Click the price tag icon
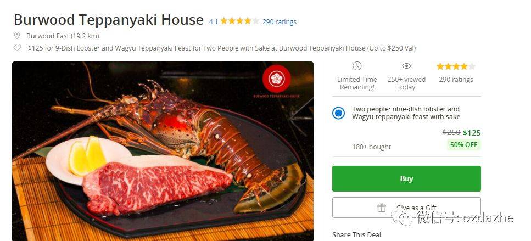This screenshot has width=531, height=241. 17,48
